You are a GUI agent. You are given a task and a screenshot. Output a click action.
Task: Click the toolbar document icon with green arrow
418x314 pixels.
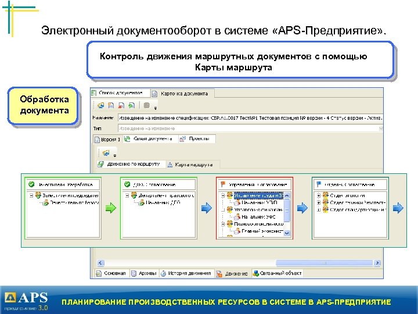click(132, 105)
